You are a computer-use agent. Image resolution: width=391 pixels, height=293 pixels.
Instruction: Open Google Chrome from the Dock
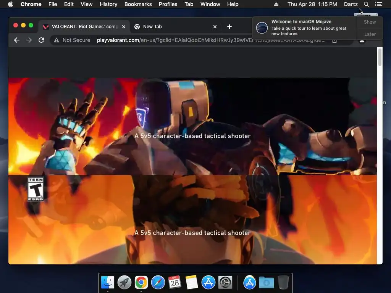141,282
